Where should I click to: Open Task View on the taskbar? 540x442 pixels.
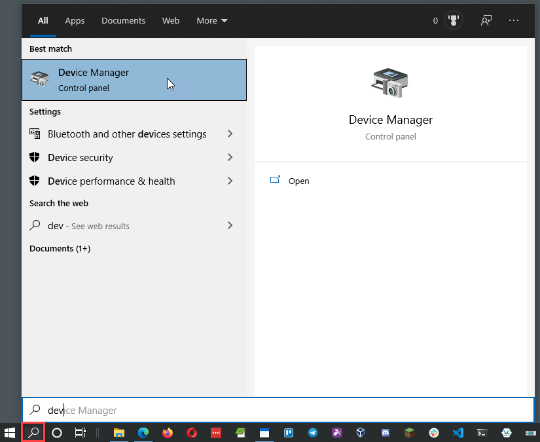click(80, 432)
